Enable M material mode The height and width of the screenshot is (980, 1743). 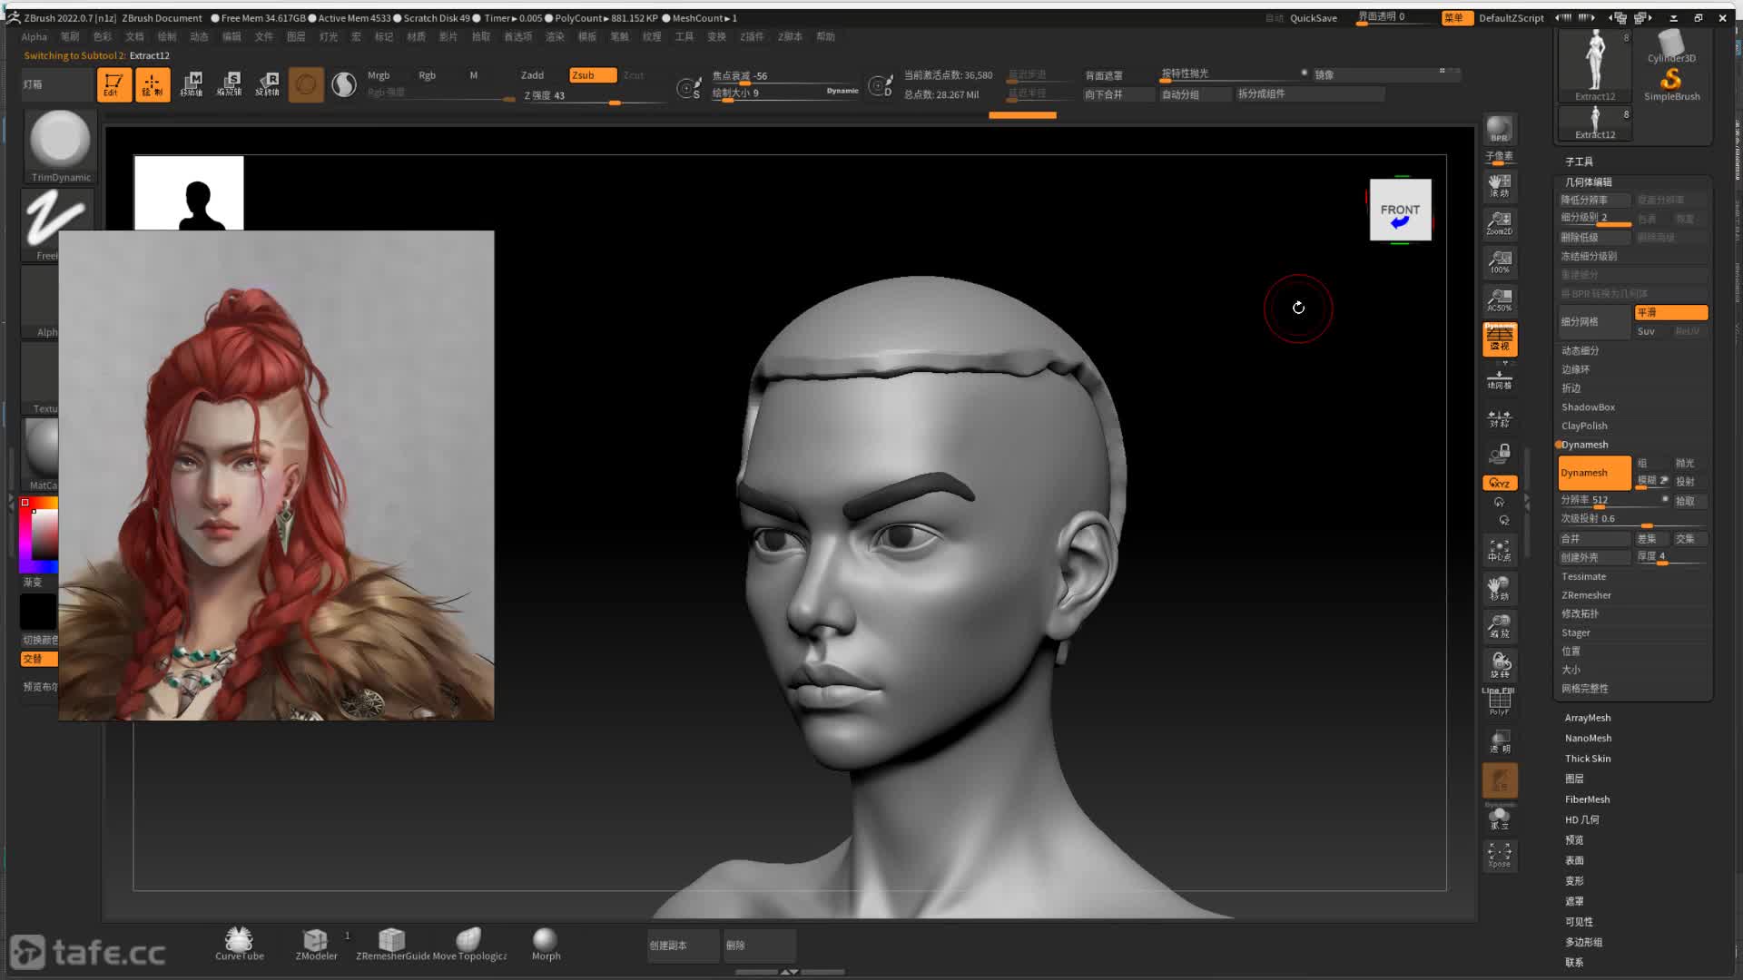[474, 75]
